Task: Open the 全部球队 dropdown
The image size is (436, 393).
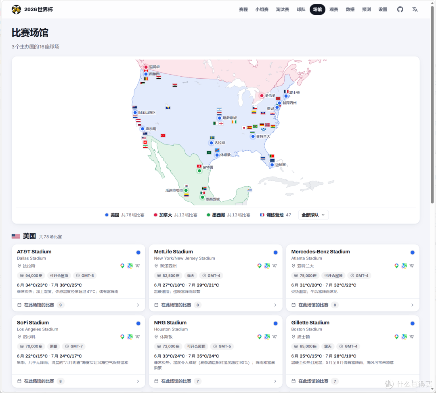Action: pyautogui.click(x=313, y=215)
